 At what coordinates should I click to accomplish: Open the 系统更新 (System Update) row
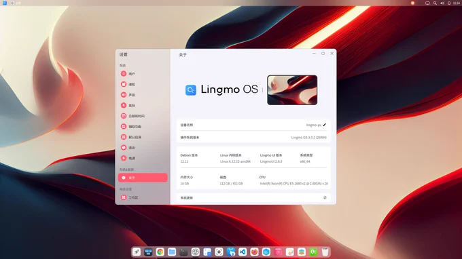[253, 198]
